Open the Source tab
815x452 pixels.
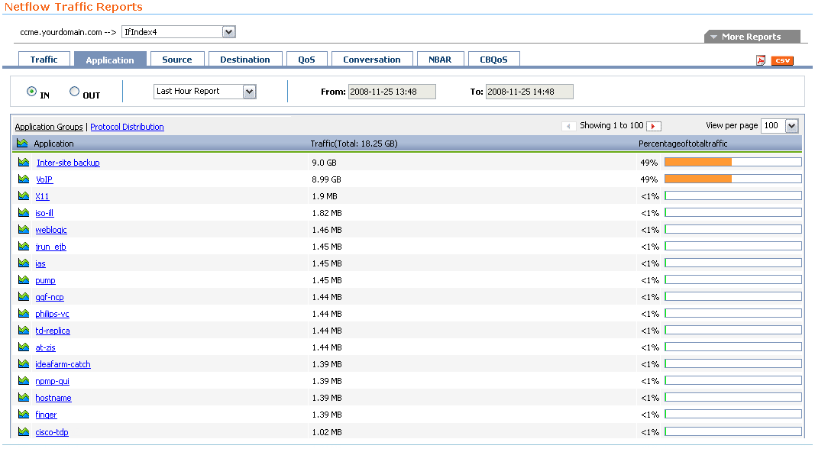click(176, 60)
